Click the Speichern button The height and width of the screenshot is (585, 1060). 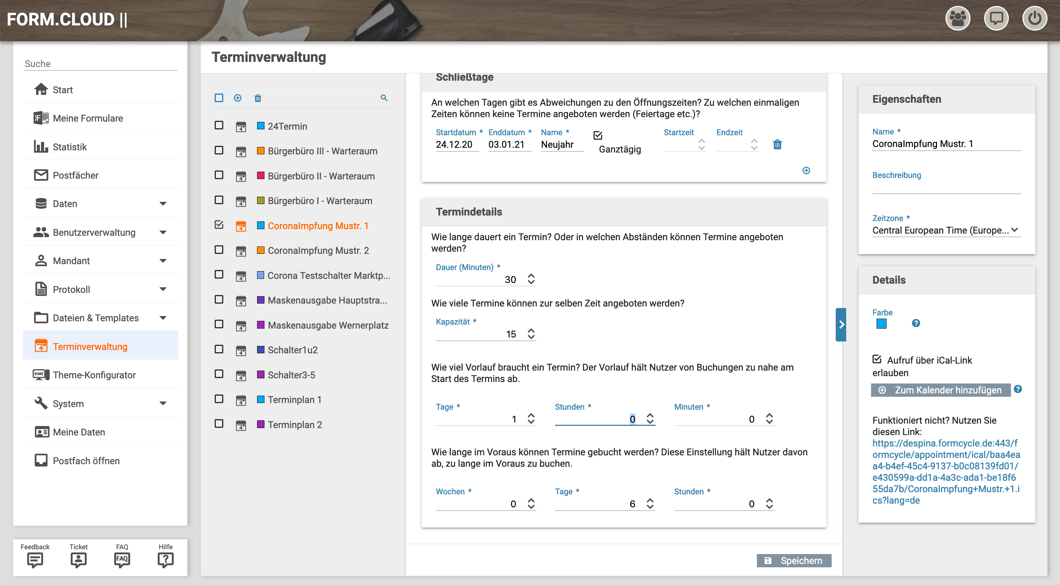[x=794, y=560]
